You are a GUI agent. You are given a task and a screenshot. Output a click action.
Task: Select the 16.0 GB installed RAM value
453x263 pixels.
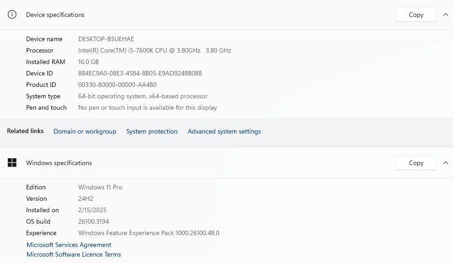(x=88, y=62)
